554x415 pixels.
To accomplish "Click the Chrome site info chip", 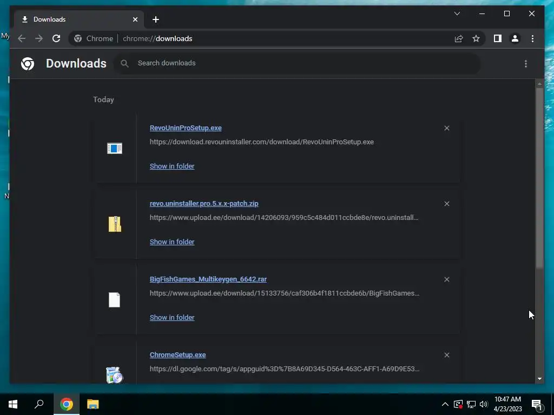I will point(94,38).
